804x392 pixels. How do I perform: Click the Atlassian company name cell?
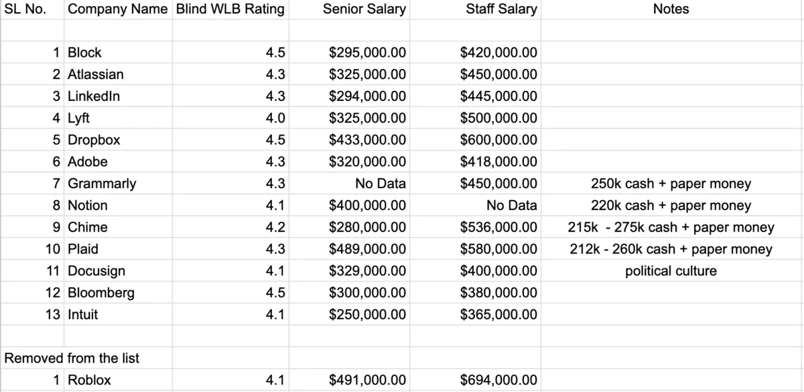[x=96, y=74]
